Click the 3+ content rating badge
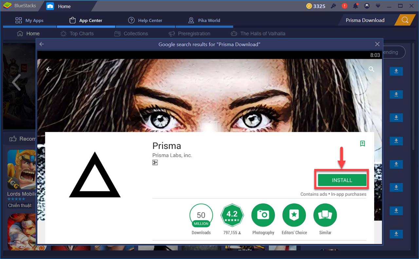The width and height of the screenshot is (419, 259). pyautogui.click(x=155, y=162)
